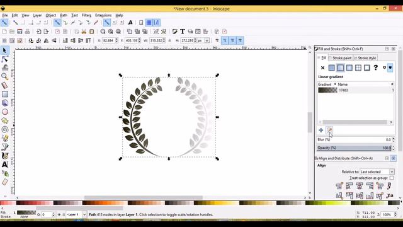The height and width of the screenshot is (227, 403).
Task: Switch to the Stroke style tab
Action: (x=365, y=58)
